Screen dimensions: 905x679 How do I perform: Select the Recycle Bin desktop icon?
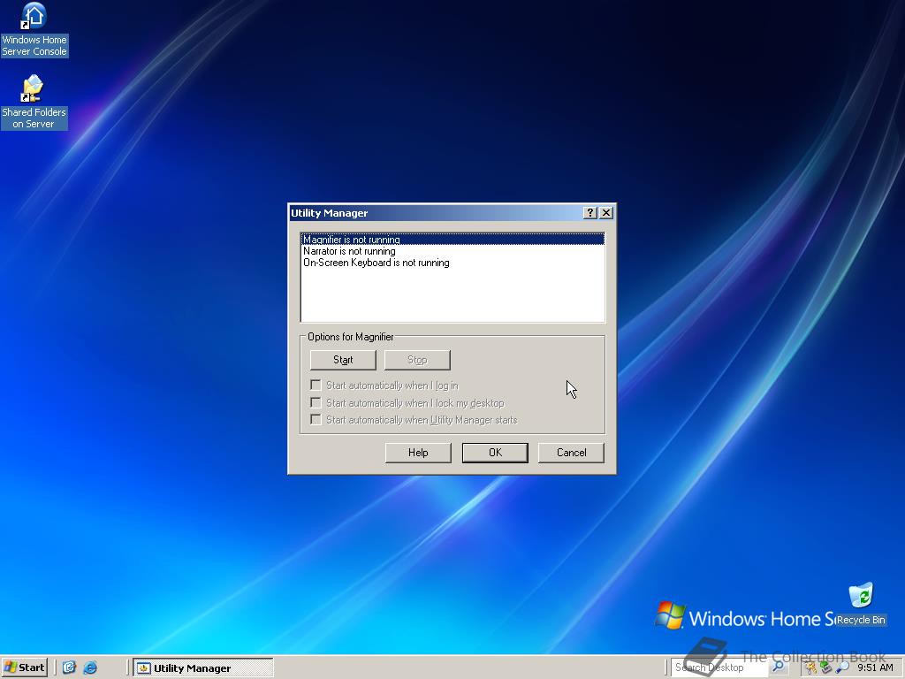861,605
